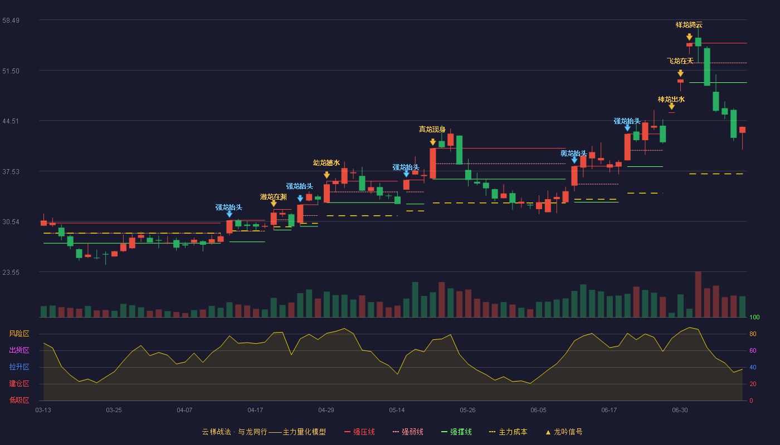Click the yellow arrow under 潜龙在渊
Viewport: 780px width, 445px height.
(274, 204)
